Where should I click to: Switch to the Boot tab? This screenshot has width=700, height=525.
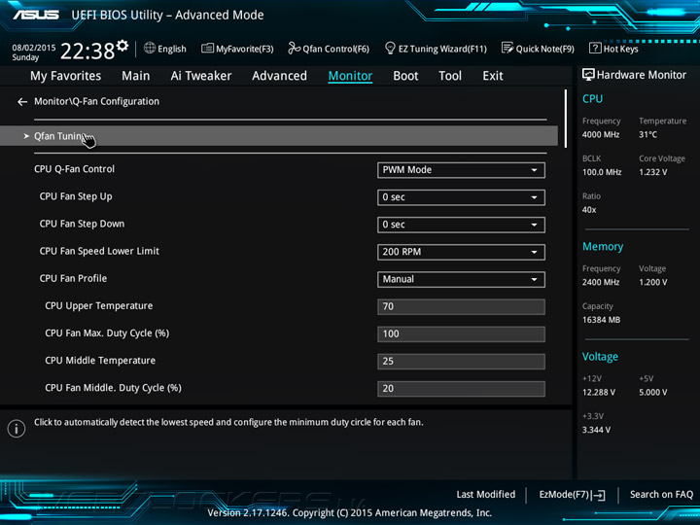405,76
